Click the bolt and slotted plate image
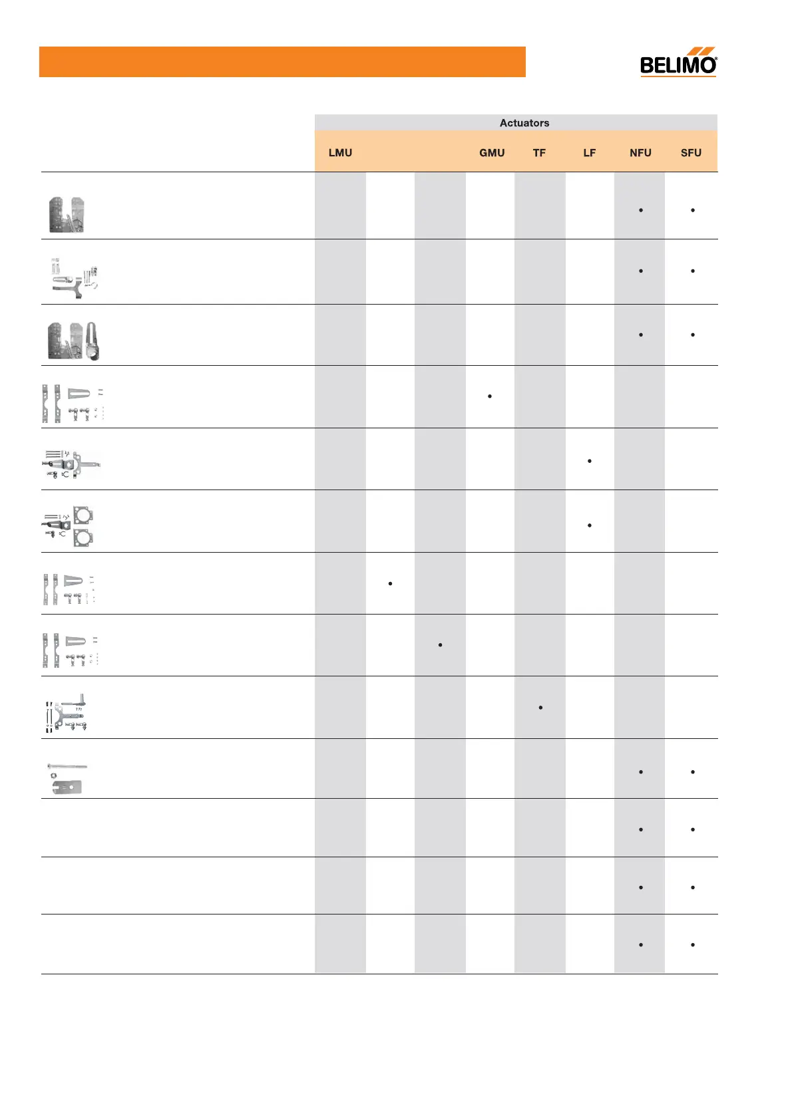 [67, 779]
